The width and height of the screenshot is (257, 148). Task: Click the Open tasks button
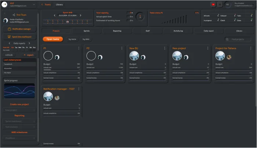pyautogui.click(x=53, y=39)
